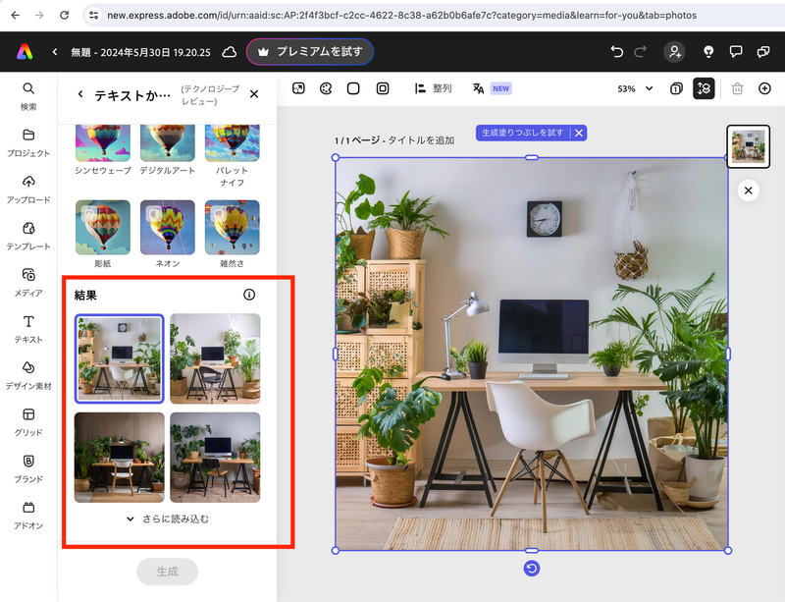Open the レイヤー icon in top toolbar
The image size is (785, 602).
click(704, 88)
